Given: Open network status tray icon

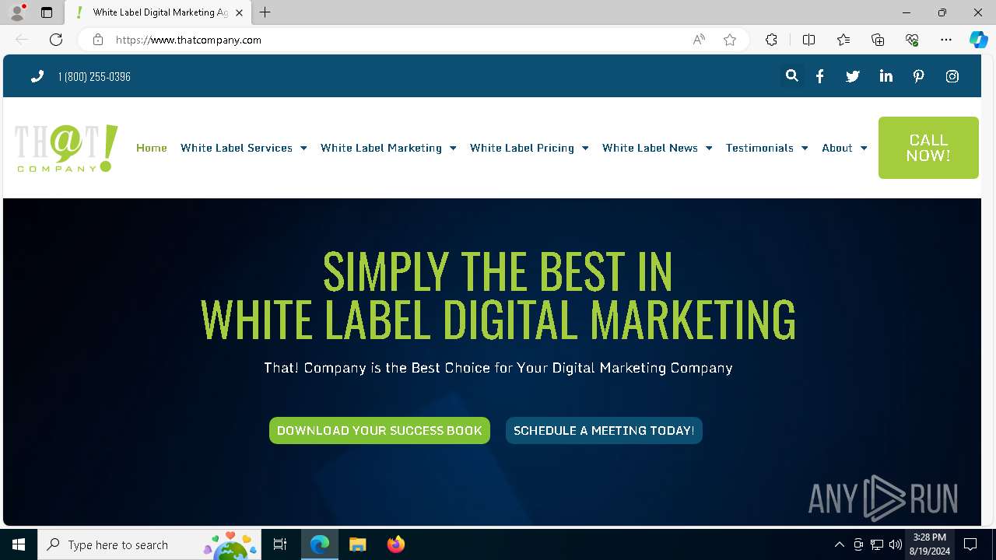Looking at the screenshot, I should point(877,544).
